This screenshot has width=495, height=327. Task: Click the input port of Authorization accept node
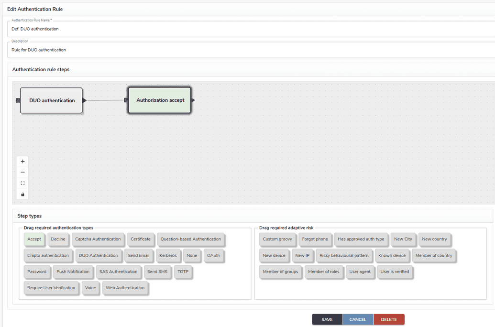(126, 100)
